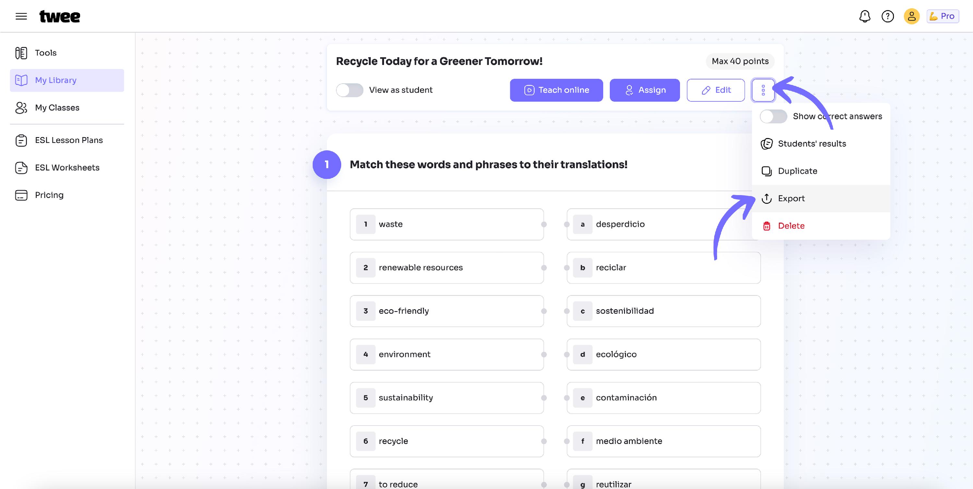Click the Teach online button

(556, 90)
